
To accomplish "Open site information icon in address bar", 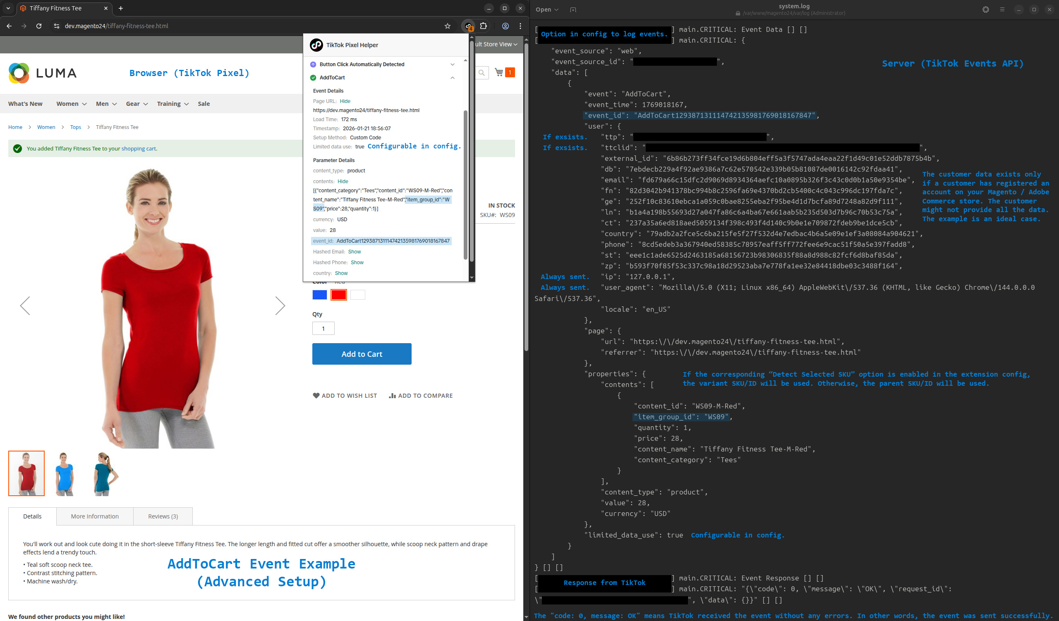I will (x=57, y=26).
